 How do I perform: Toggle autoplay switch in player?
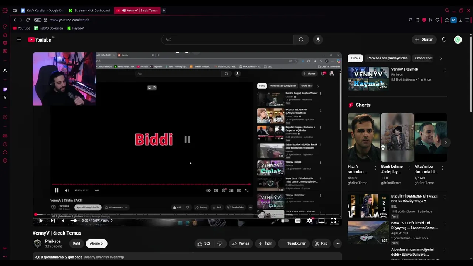point(285,221)
